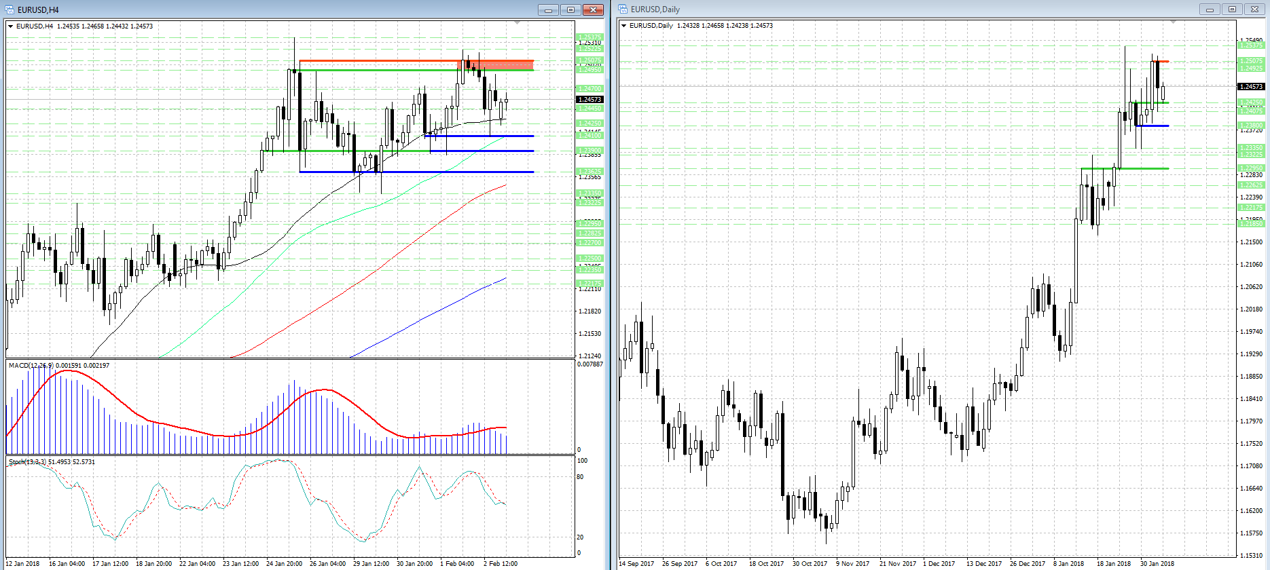
Task: Minimize the EURUSD,H4 chart window
Action: pos(548,9)
